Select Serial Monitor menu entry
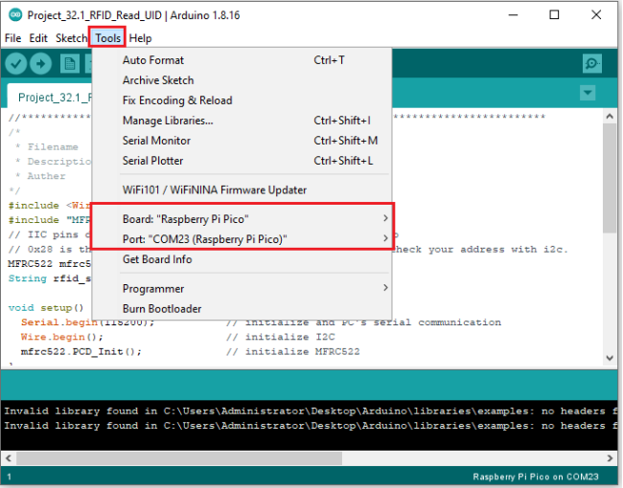 [x=242, y=141]
